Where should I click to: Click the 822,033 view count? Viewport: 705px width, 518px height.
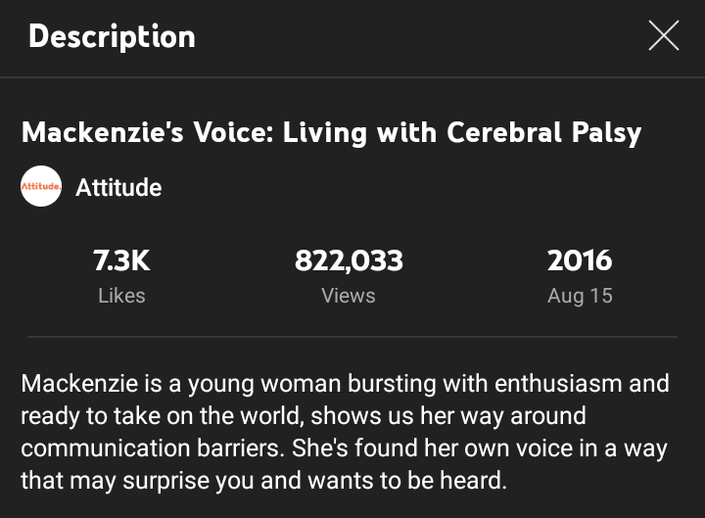[x=349, y=260]
